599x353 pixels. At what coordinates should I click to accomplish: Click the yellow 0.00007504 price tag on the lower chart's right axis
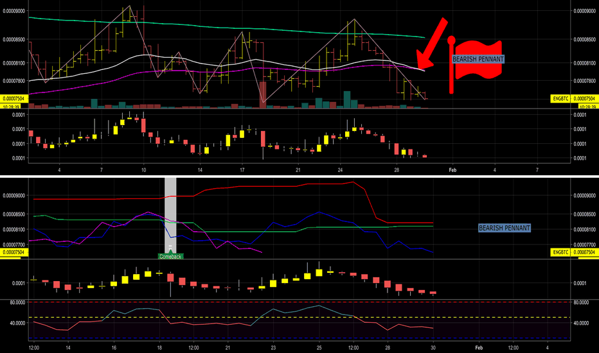click(584, 252)
